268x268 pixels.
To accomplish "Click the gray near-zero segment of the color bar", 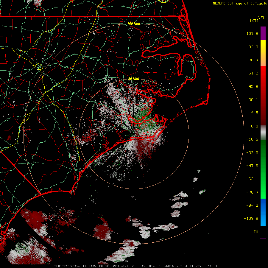I will 263,133.
